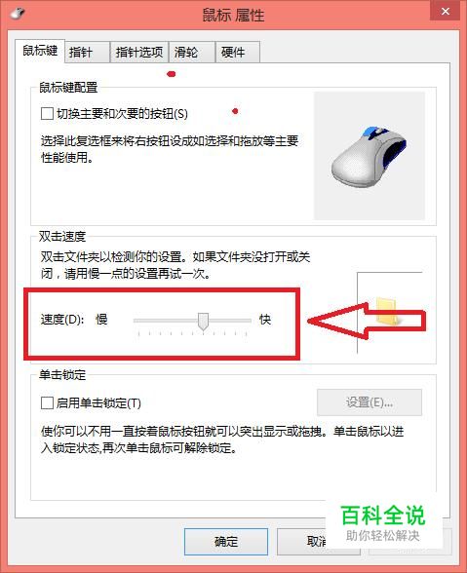
Task: Click the 速度(D): label
Action: 62,320
